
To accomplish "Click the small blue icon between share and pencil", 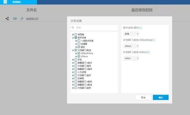I will (15, 19).
